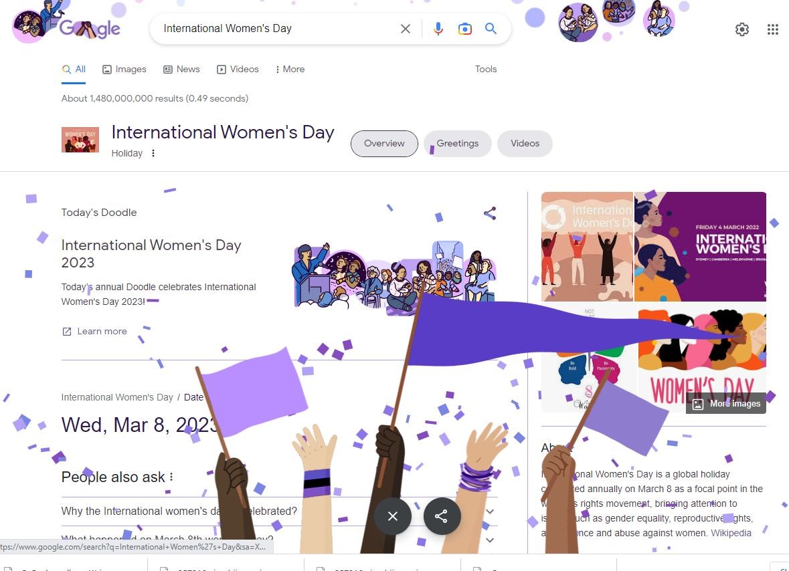
Task: Open the image of three cheering women
Action: [587, 246]
